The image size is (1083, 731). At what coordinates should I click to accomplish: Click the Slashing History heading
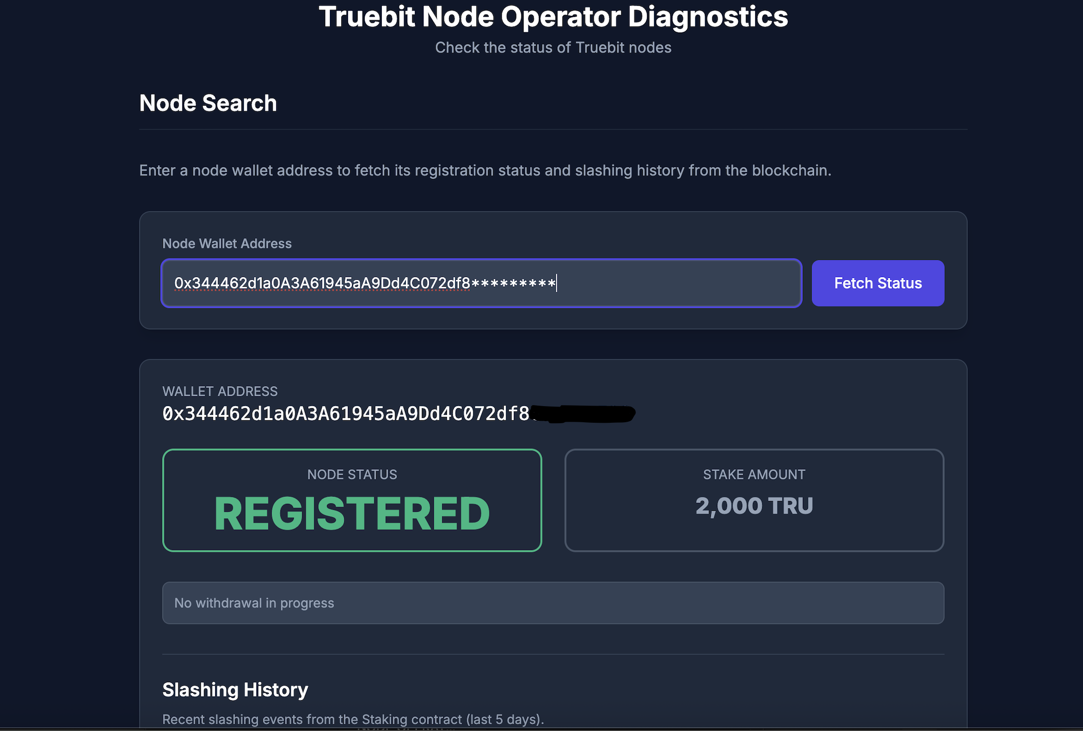(x=235, y=690)
